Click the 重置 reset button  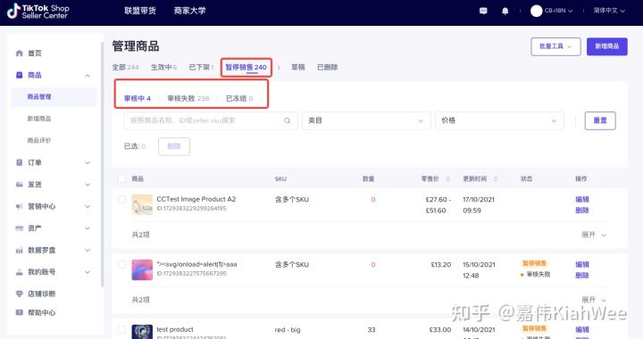click(600, 120)
